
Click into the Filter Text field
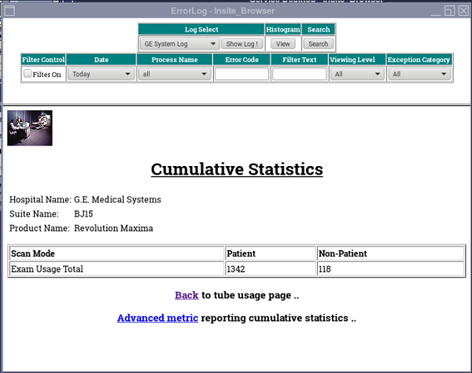click(299, 74)
